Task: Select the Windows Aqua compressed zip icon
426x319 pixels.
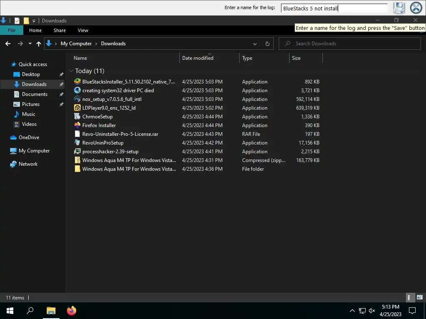Action: [x=77, y=160]
